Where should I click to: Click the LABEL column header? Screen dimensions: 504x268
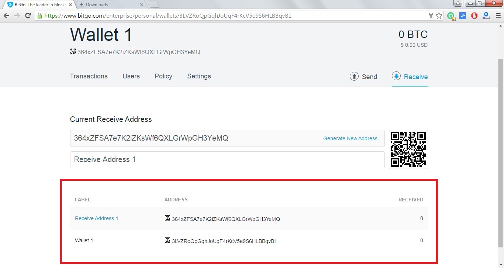tap(83, 200)
